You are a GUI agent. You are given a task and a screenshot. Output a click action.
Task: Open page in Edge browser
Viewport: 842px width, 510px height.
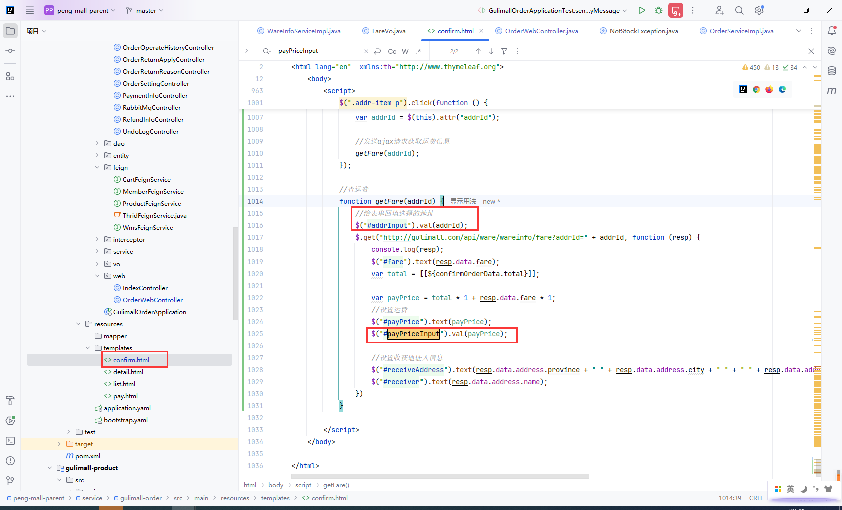point(782,89)
